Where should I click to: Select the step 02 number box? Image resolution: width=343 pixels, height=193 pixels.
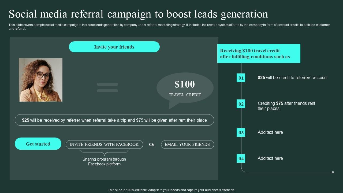point(241,104)
